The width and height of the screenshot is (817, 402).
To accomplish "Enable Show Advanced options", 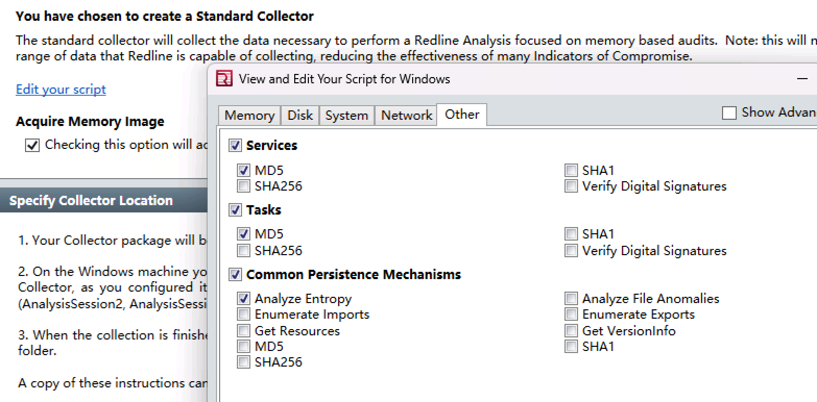I will (729, 112).
